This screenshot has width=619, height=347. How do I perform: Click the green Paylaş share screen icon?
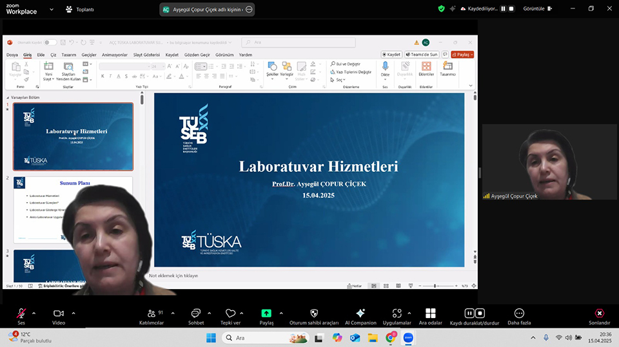coord(266,314)
